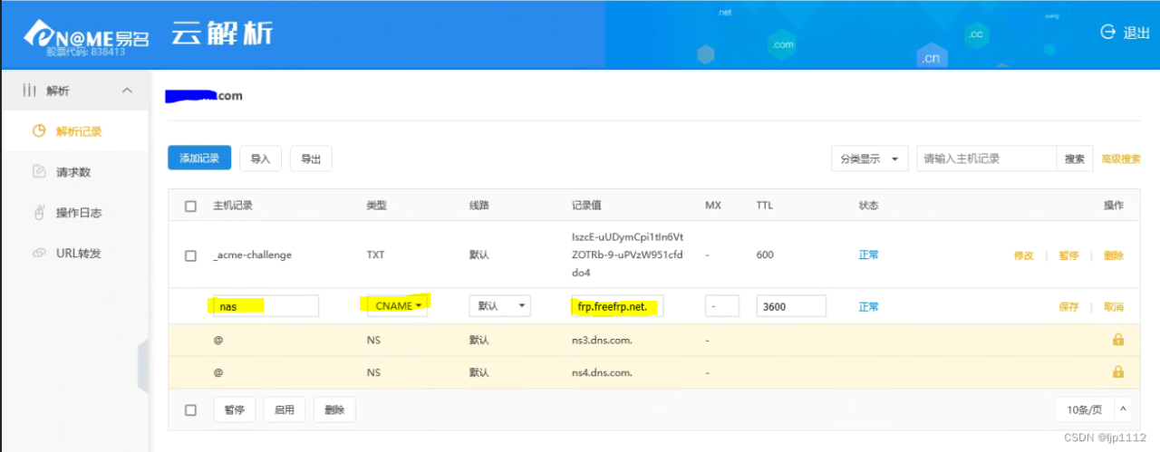Click the 解析记录 pie chart icon
The height and width of the screenshot is (452, 1160).
pyautogui.click(x=39, y=131)
